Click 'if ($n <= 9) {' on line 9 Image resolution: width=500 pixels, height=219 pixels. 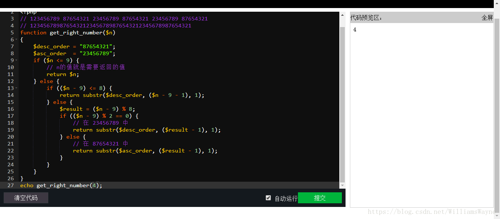(56, 60)
